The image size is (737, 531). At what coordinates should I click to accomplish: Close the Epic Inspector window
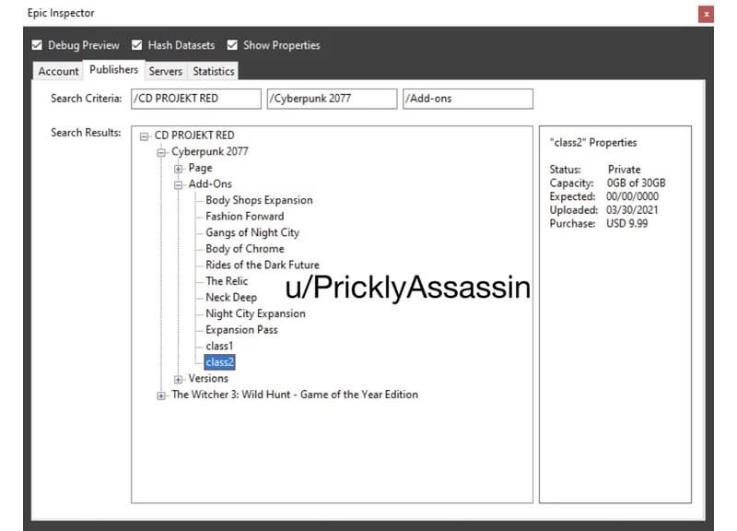706,14
